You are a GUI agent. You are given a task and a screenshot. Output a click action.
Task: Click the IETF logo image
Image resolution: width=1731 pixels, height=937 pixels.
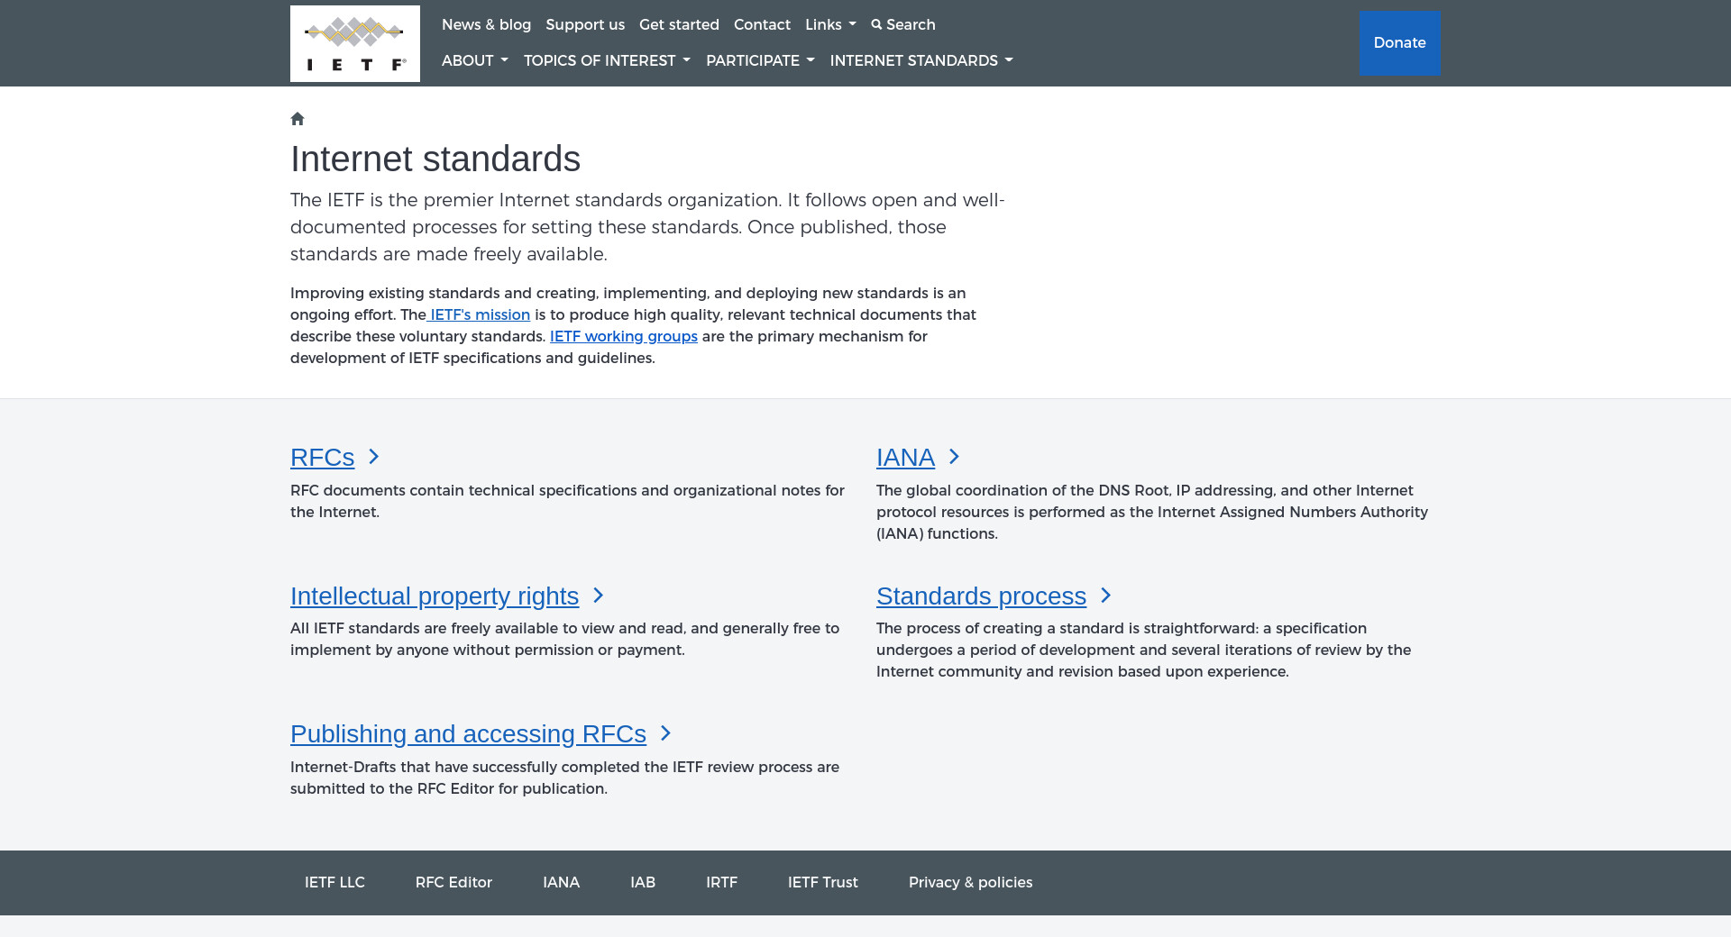(354, 43)
